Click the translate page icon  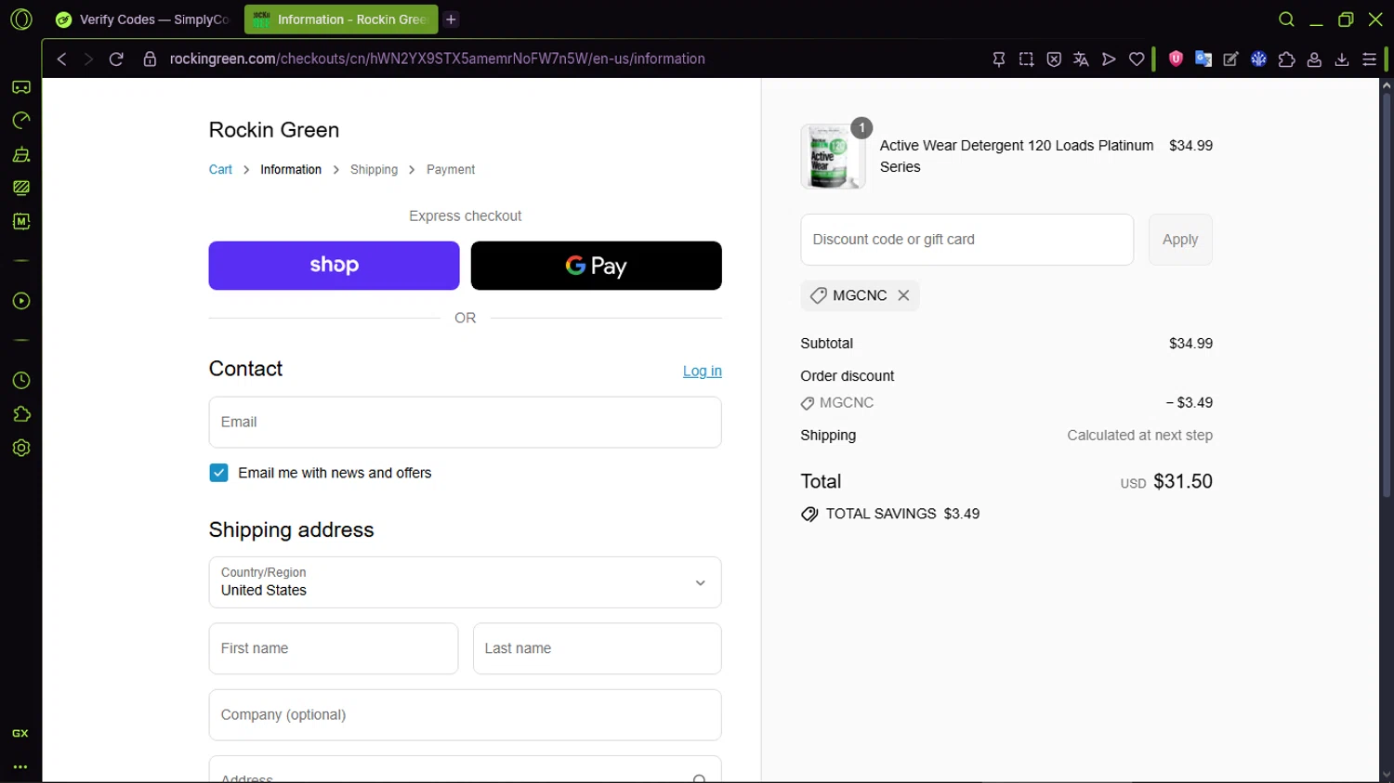(x=1081, y=59)
